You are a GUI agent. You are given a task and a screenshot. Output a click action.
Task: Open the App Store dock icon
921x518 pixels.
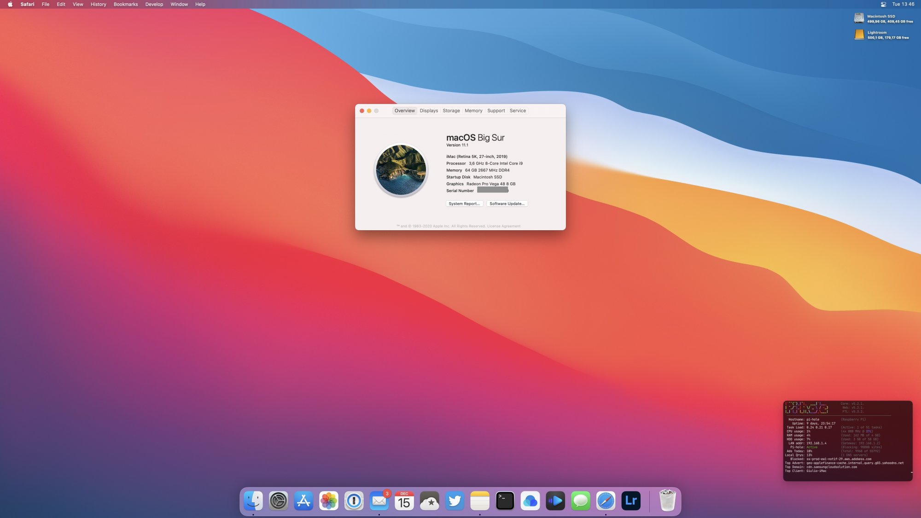(303, 501)
